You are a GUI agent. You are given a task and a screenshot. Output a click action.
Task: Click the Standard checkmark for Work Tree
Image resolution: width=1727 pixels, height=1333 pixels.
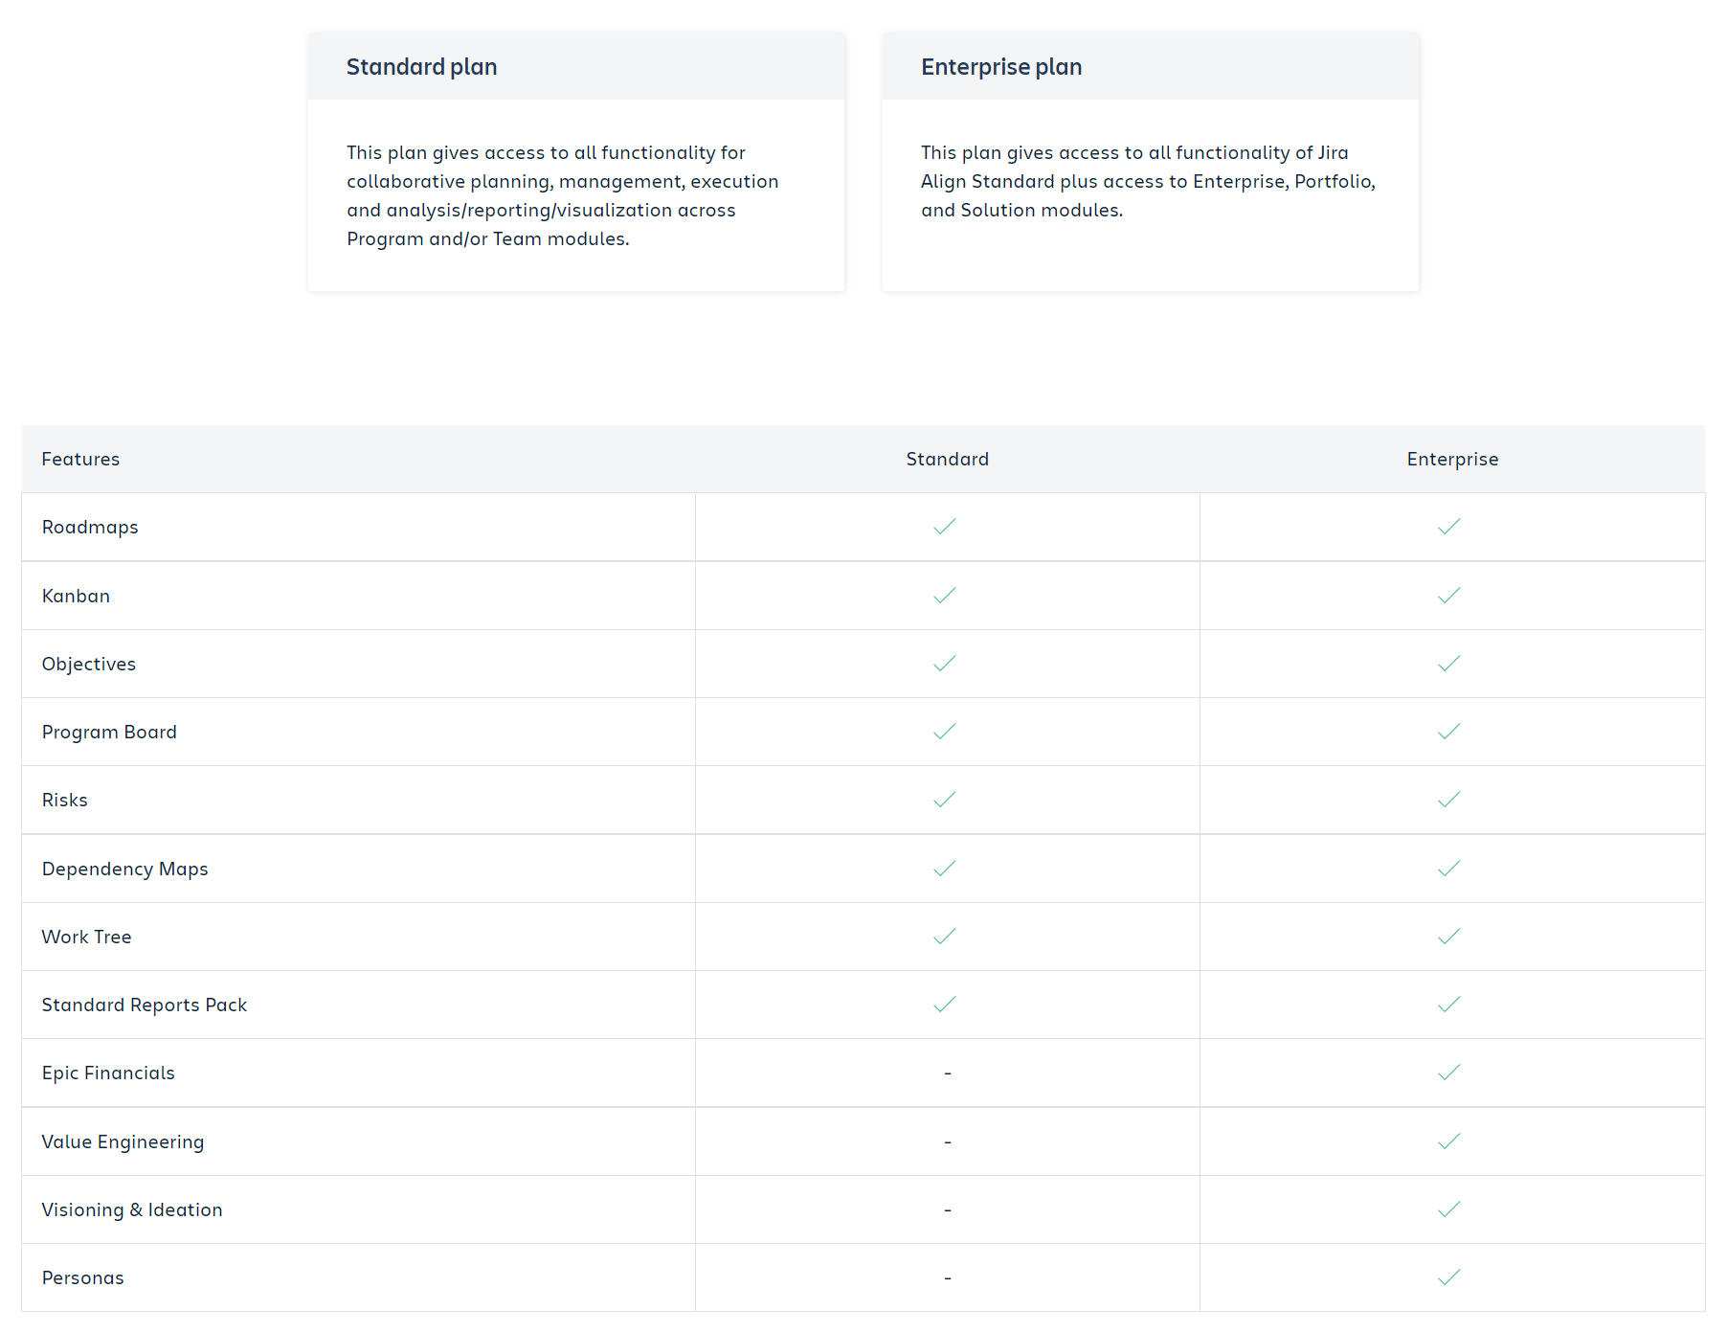[x=945, y=937]
